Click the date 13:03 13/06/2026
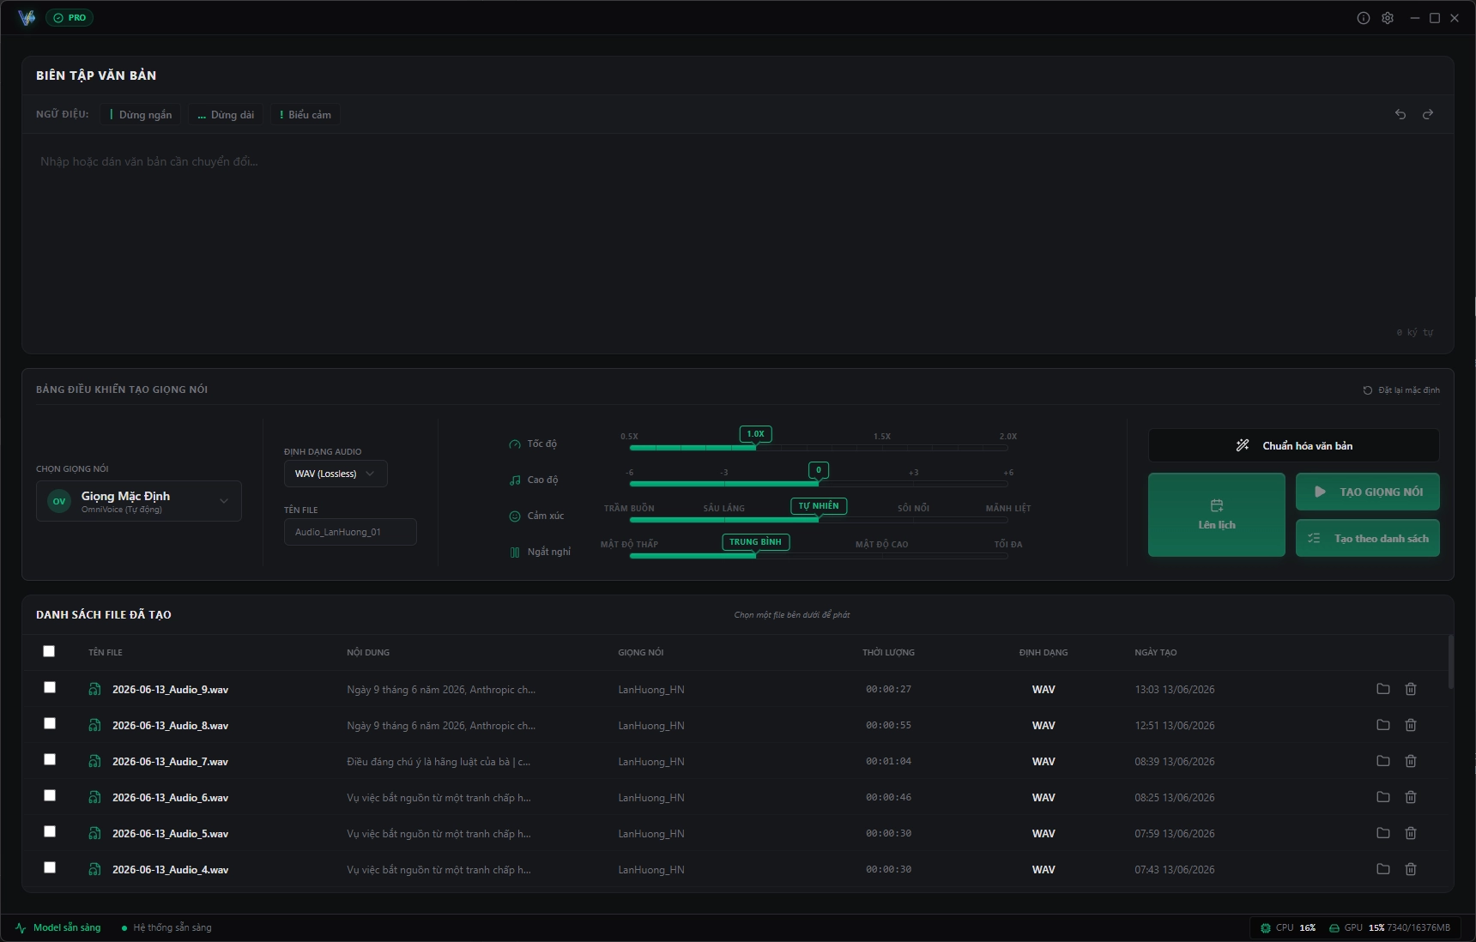 [1174, 690]
